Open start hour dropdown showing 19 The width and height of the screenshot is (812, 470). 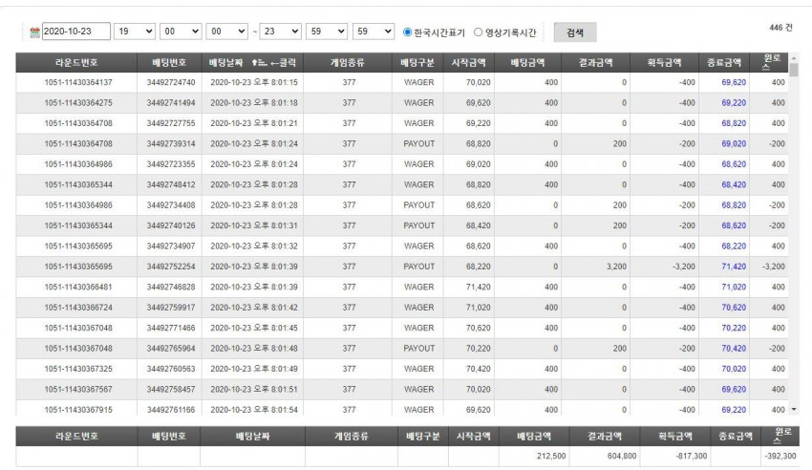(135, 32)
